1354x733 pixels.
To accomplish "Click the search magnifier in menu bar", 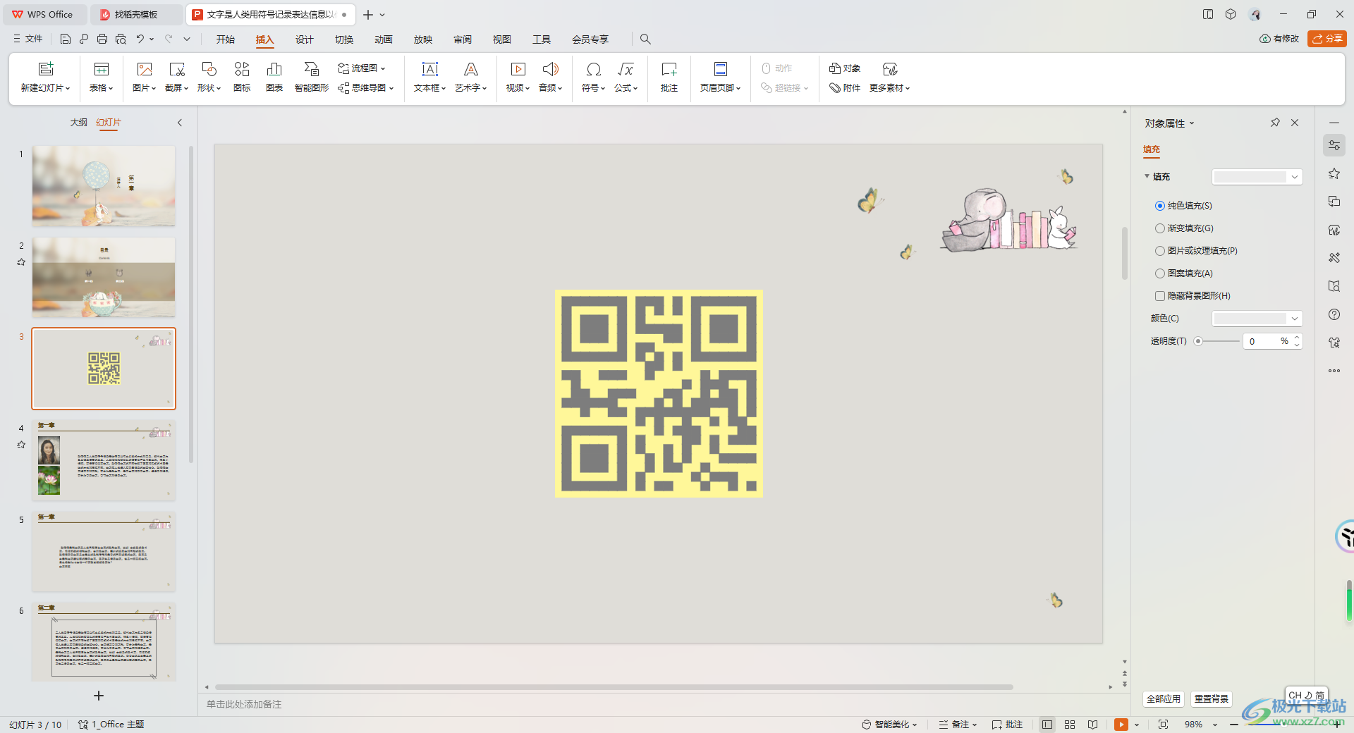I will coord(645,39).
